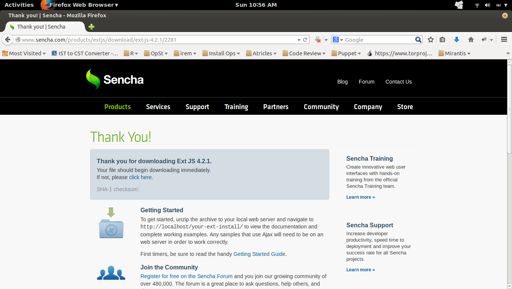The height and width of the screenshot is (289, 512).
Task: Click the papers tray icon in top bar
Action: [459, 5]
